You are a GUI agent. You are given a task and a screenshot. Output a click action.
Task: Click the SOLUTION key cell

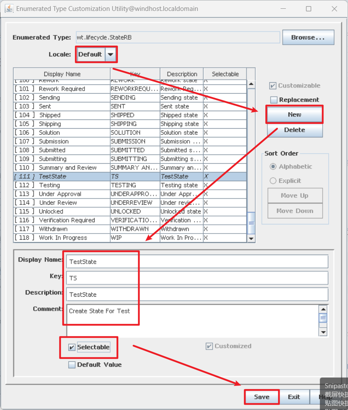(135, 133)
